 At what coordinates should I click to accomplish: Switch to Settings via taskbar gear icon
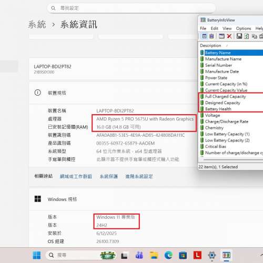pos(212,255)
